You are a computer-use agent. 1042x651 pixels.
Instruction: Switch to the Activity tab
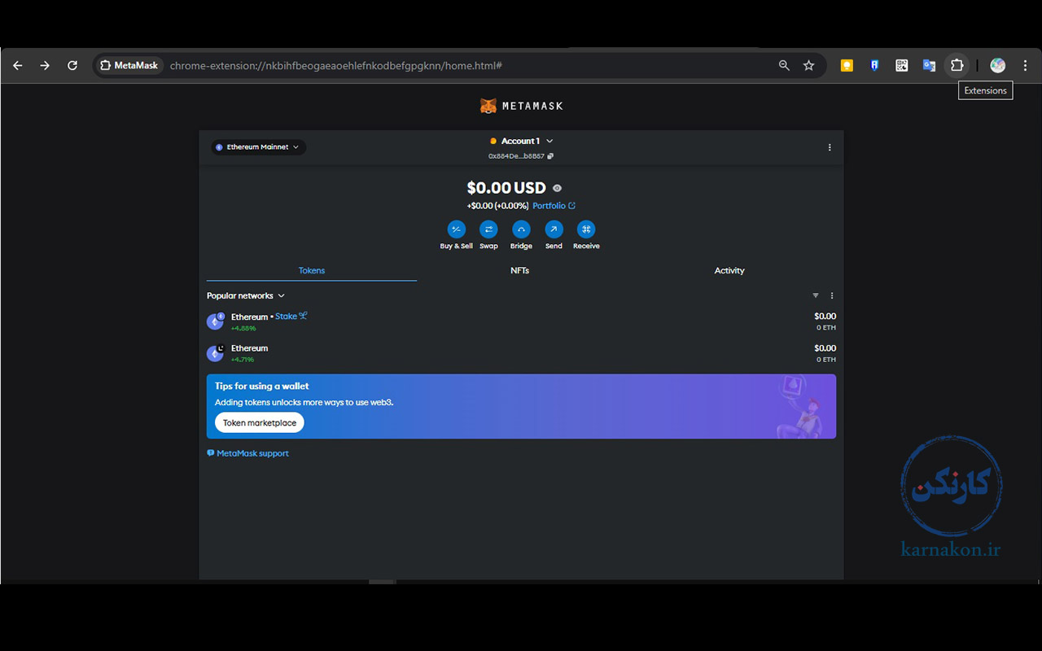[x=729, y=270]
